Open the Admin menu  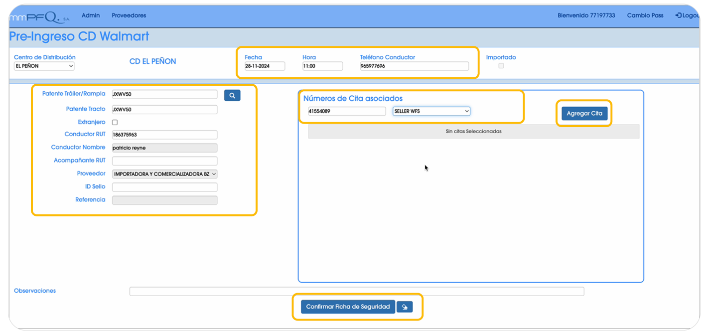coord(91,15)
